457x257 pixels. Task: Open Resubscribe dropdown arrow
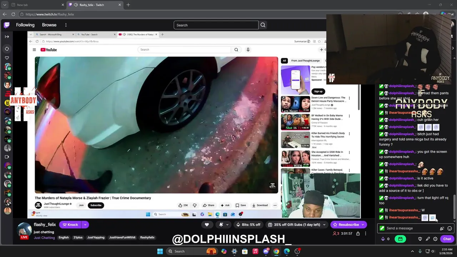[363, 225]
